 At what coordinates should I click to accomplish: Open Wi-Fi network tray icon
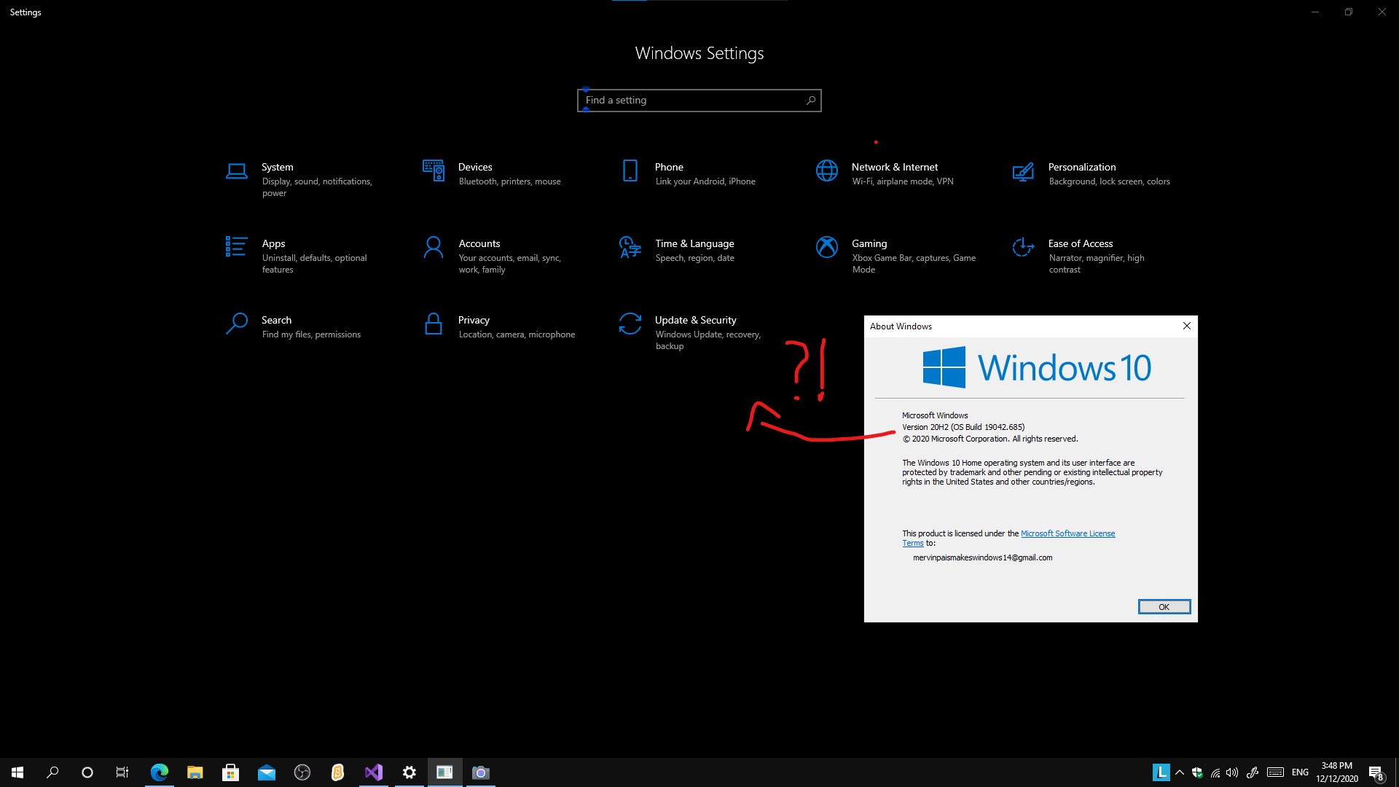1215,772
